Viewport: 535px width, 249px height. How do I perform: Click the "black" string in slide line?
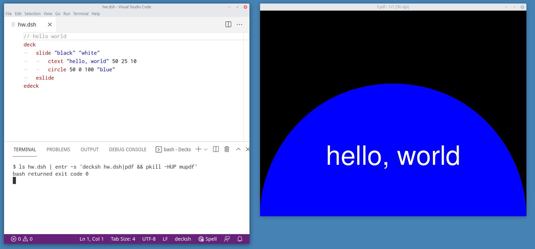65,53
